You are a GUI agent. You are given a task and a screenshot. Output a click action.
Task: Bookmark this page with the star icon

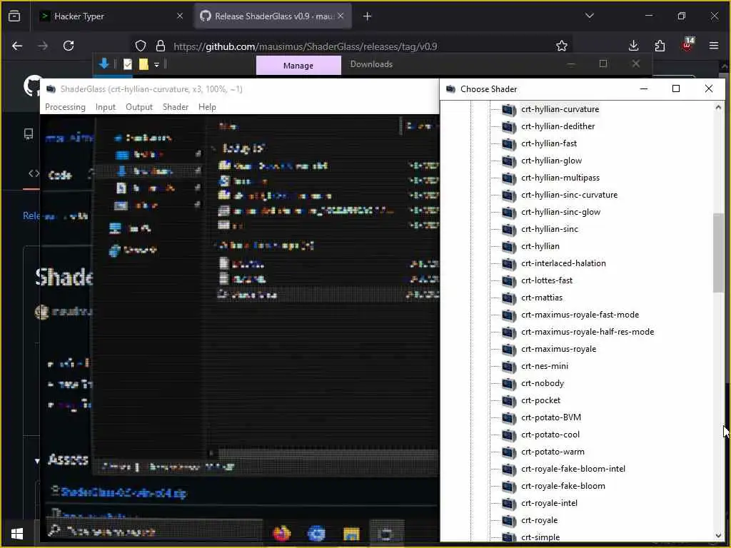(561, 46)
